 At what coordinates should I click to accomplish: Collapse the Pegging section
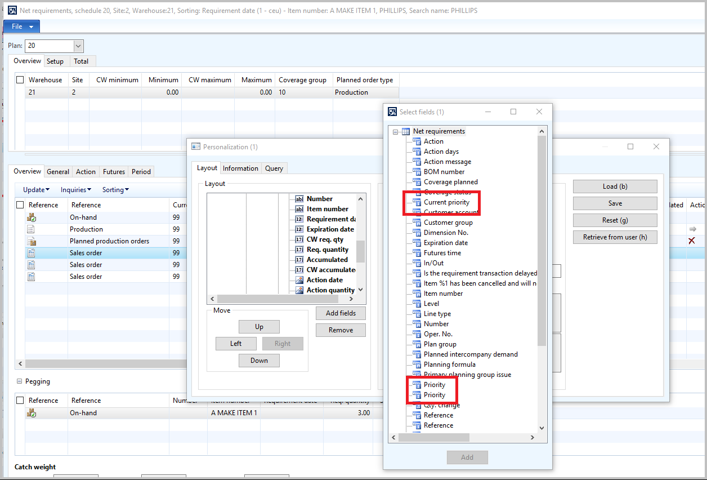click(20, 381)
